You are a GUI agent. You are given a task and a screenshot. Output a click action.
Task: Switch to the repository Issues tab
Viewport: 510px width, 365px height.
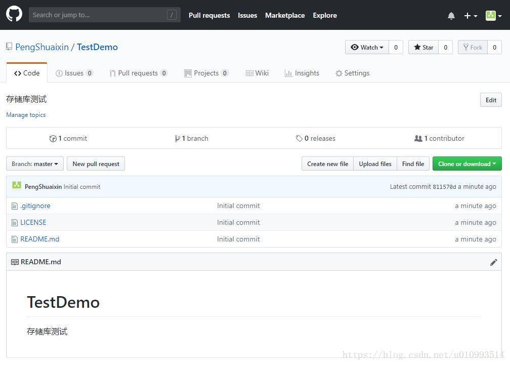click(x=74, y=73)
